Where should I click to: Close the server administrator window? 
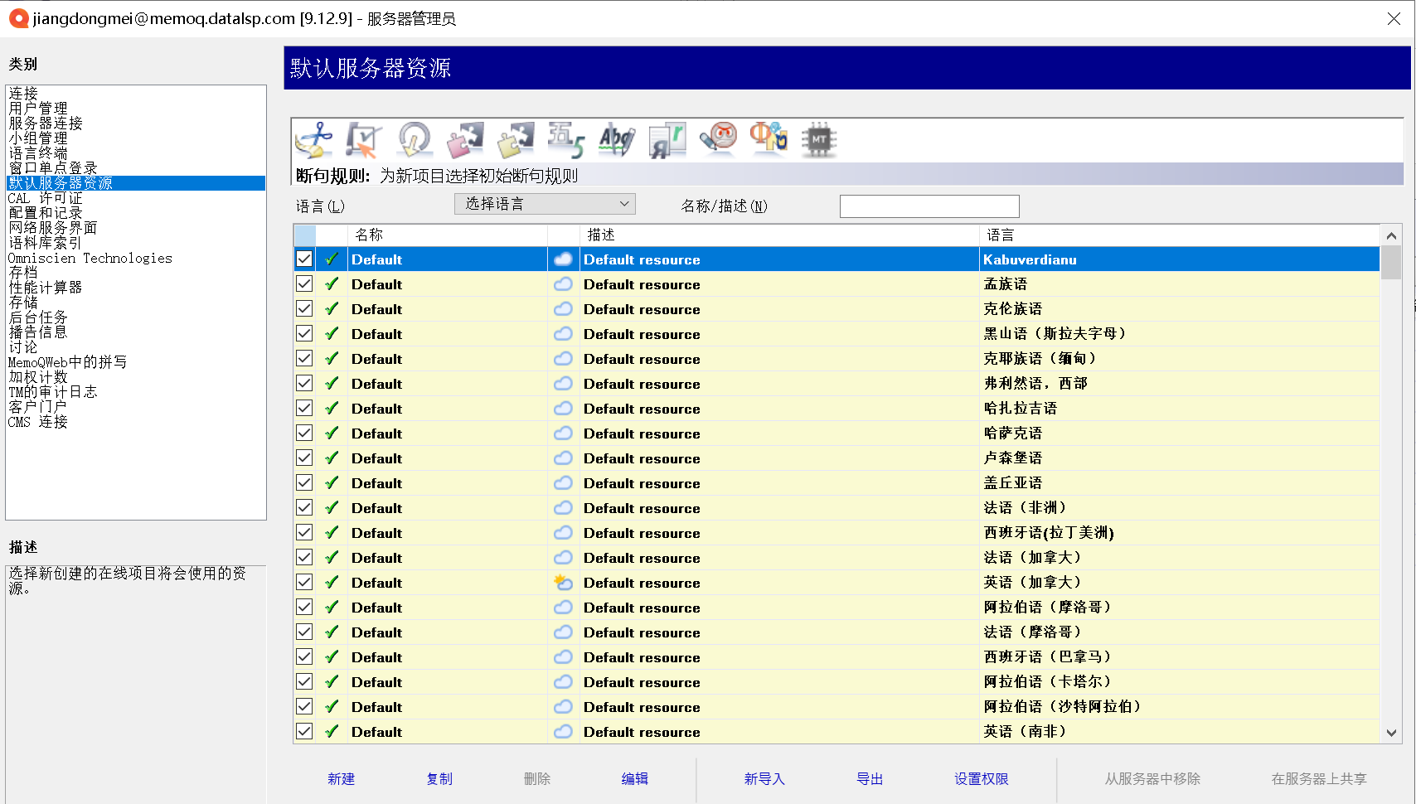(1394, 18)
